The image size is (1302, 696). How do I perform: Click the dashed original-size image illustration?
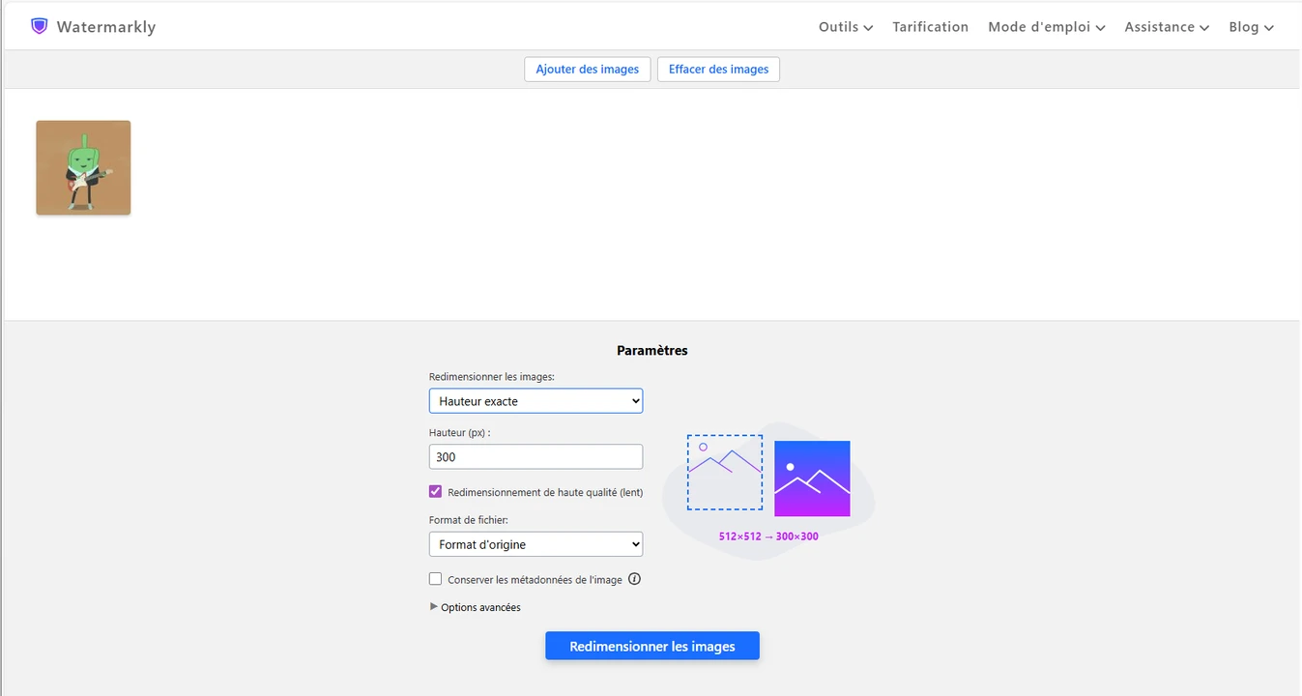click(x=724, y=472)
